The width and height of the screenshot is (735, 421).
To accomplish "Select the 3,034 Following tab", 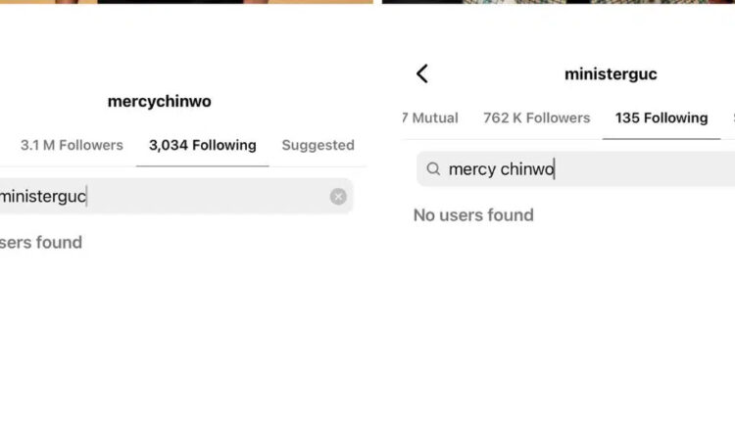I will point(202,145).
